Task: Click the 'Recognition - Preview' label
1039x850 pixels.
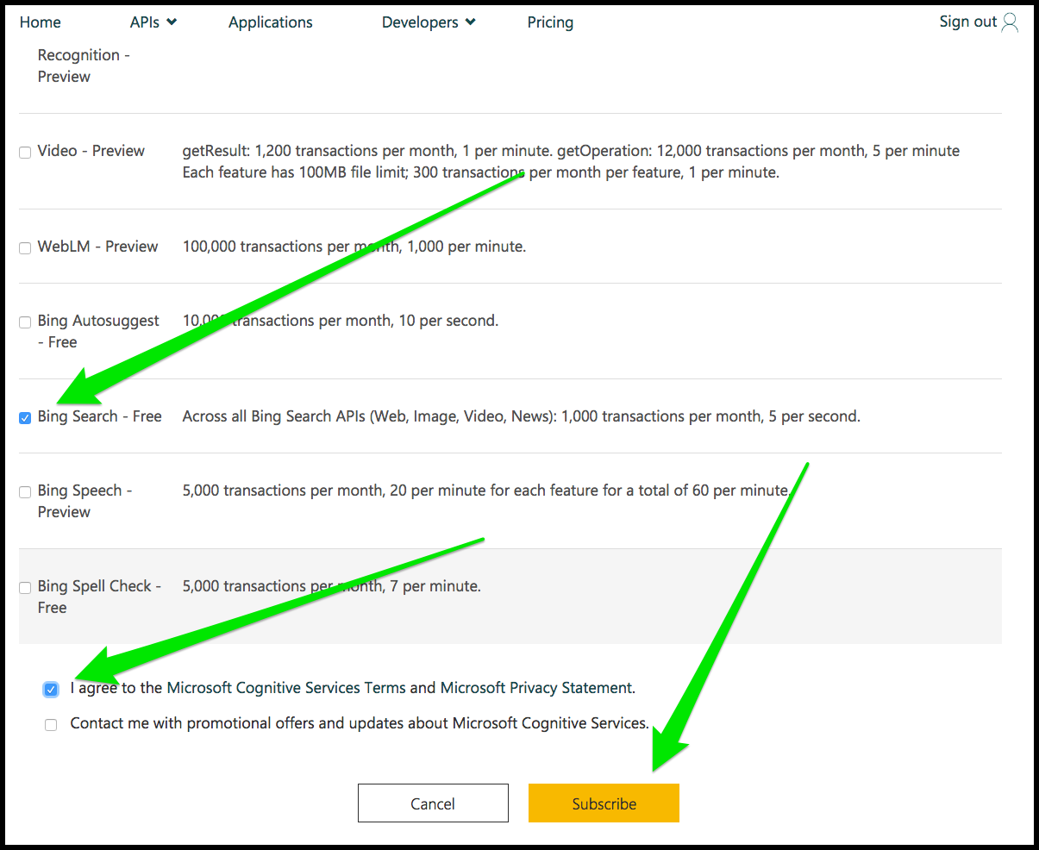Action: coord(84,66)
